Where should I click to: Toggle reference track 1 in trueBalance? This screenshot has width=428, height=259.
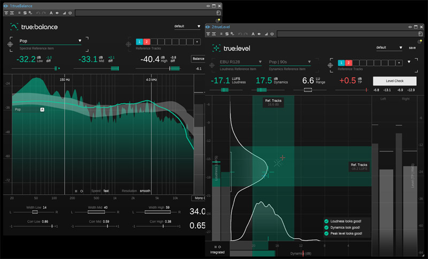point(139,41)
